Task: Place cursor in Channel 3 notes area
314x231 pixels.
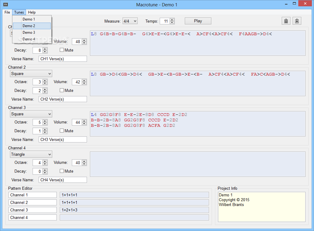Action: [198, 124]
